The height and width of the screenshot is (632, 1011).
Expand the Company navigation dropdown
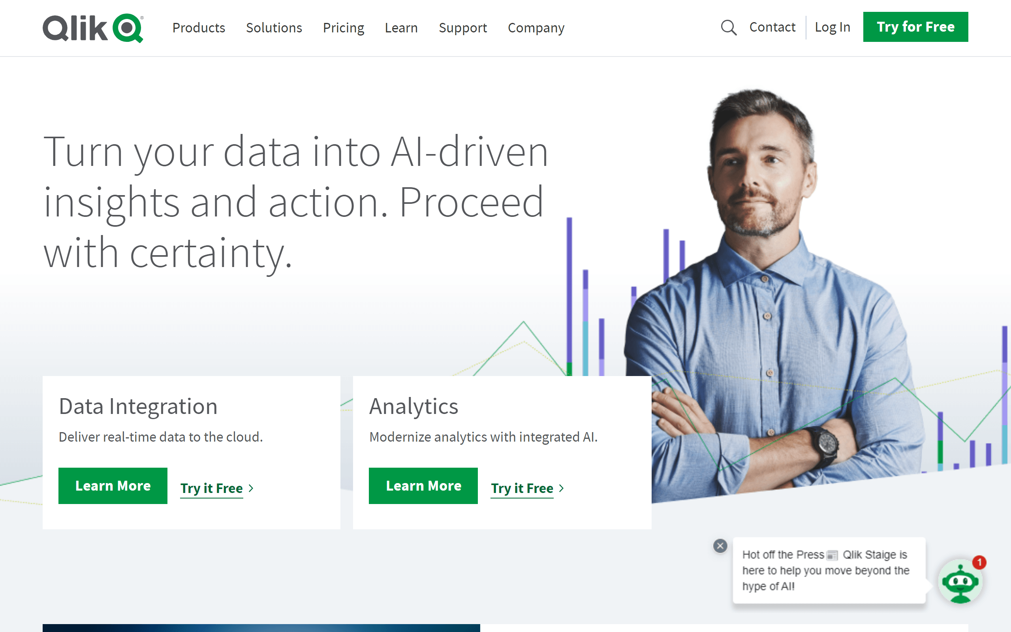536,28
